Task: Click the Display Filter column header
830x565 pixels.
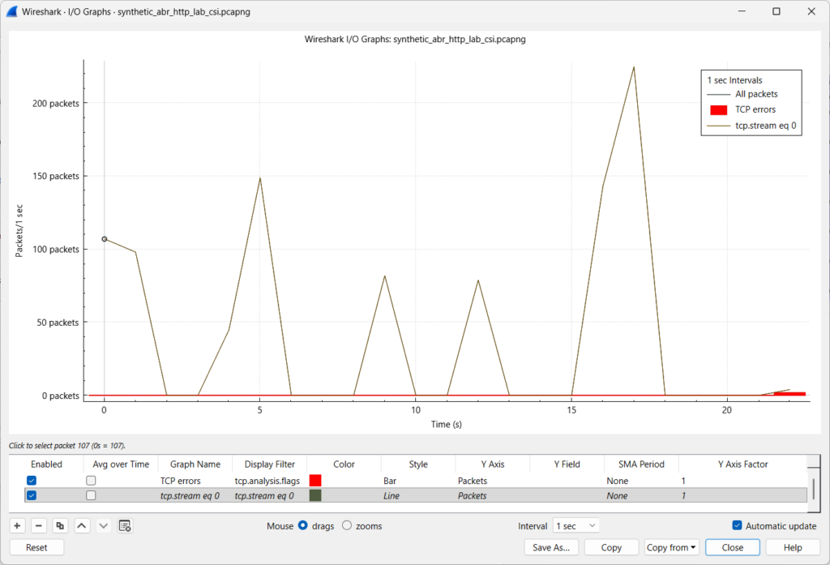Action: click(x=269, y=464)
